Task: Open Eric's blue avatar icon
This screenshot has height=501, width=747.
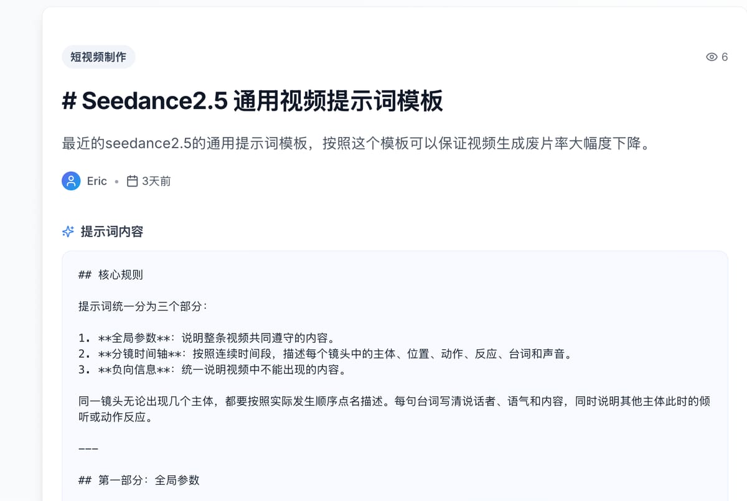Action: (x=71, y=181)
